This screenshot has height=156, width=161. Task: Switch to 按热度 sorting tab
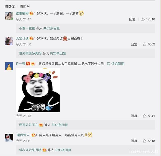10,7
